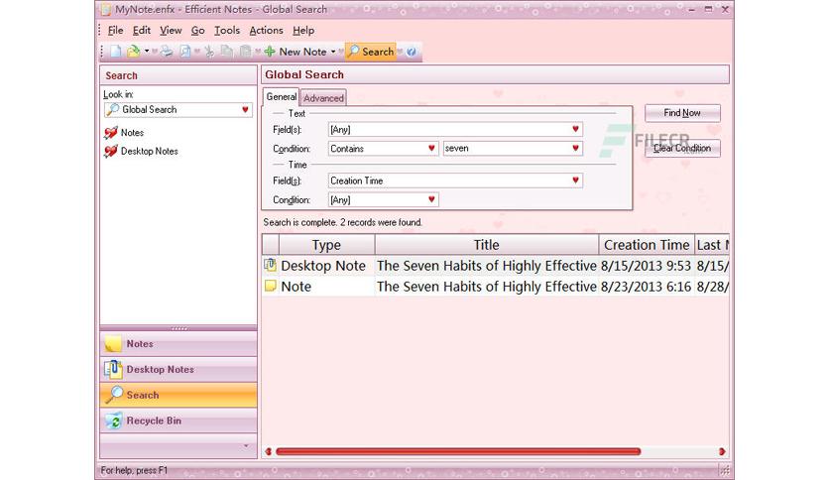Open the Notes navigation pane button
This screenshot has width=829, height=480.
tap(178, 344)
